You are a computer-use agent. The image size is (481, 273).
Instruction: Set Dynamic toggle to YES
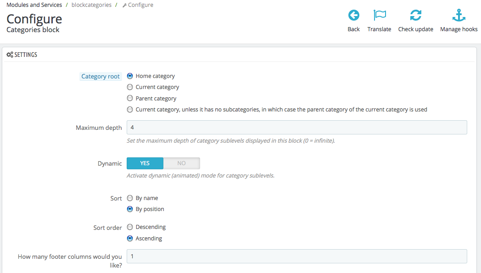click(145, 163)
